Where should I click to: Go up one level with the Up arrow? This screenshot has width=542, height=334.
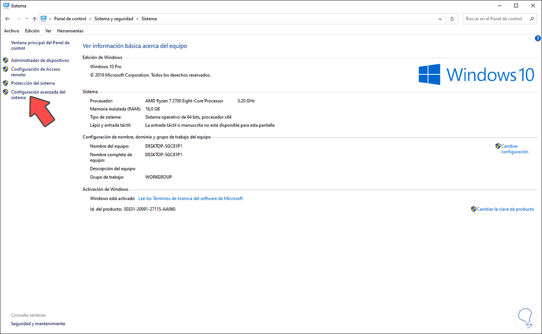(35, 19)
